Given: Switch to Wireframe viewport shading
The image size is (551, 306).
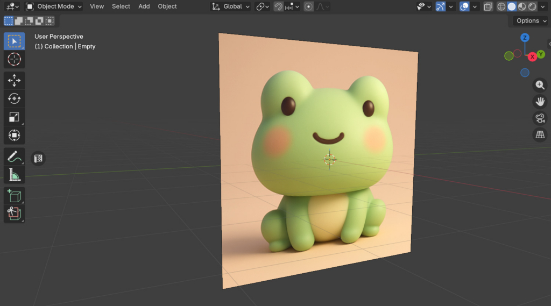Looking at the screenshot, I should click(x=501, y=6).
